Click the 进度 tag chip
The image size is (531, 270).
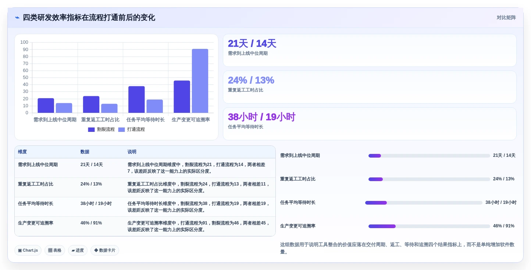pos(78,250)
